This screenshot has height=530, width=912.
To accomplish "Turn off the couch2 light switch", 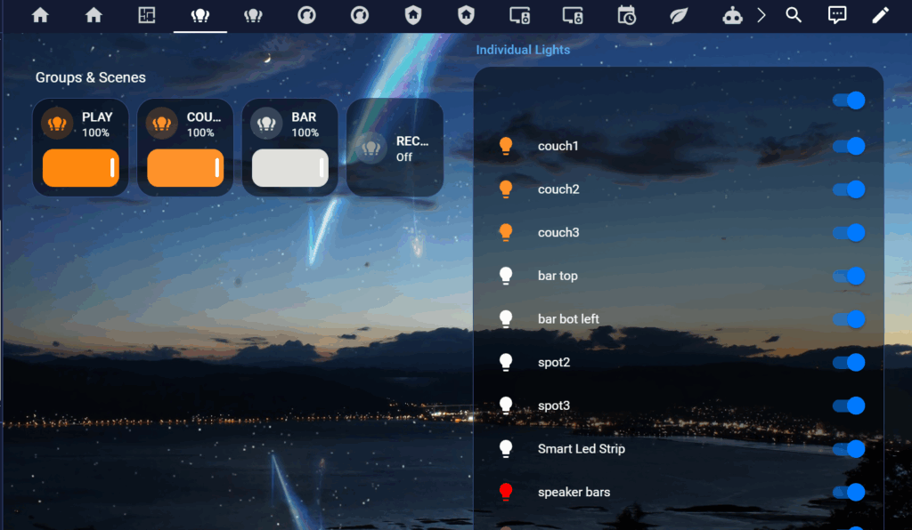I will 849,189.
